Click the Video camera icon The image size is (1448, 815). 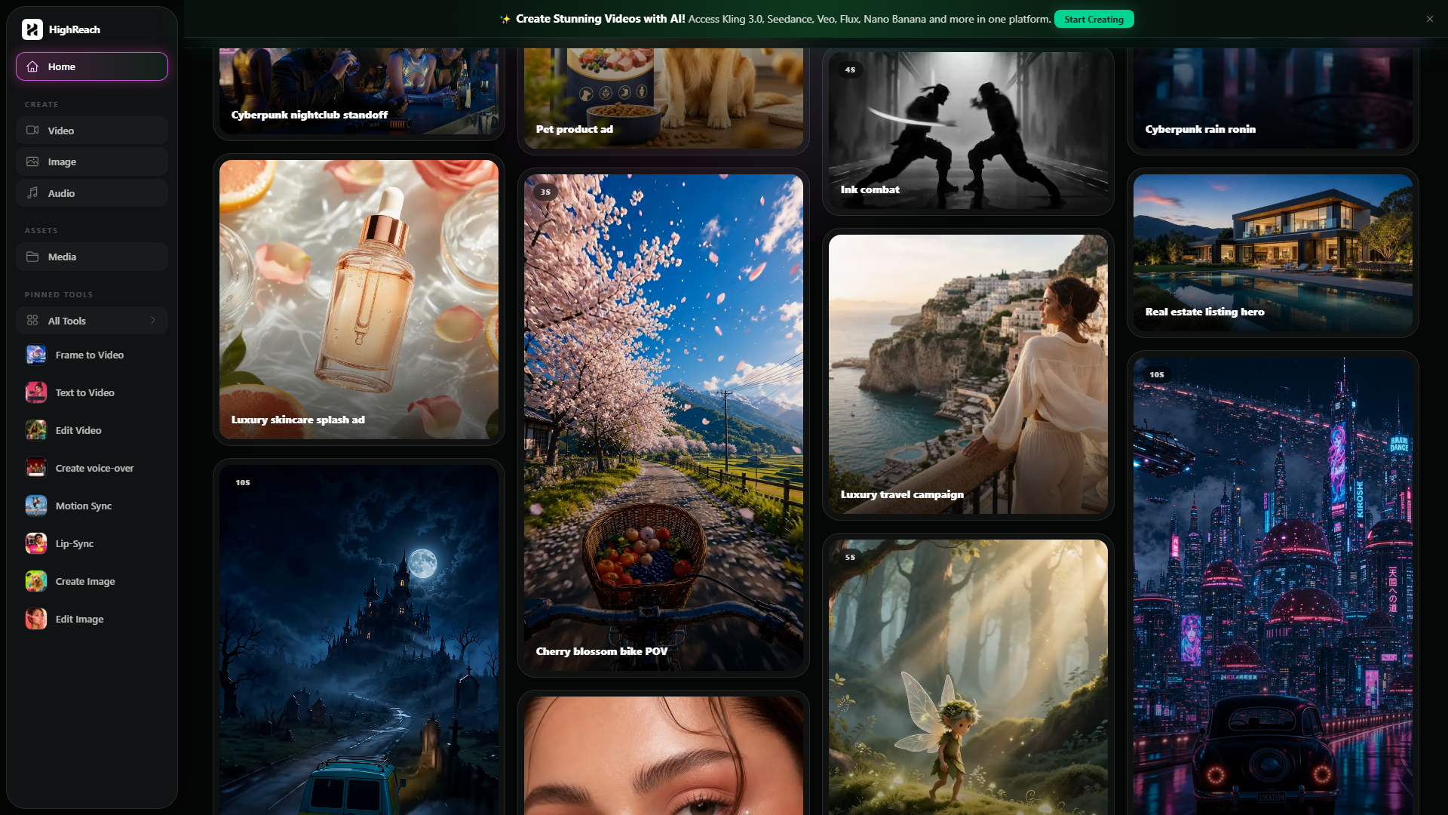pyautogui.click(x=32, y=131)
